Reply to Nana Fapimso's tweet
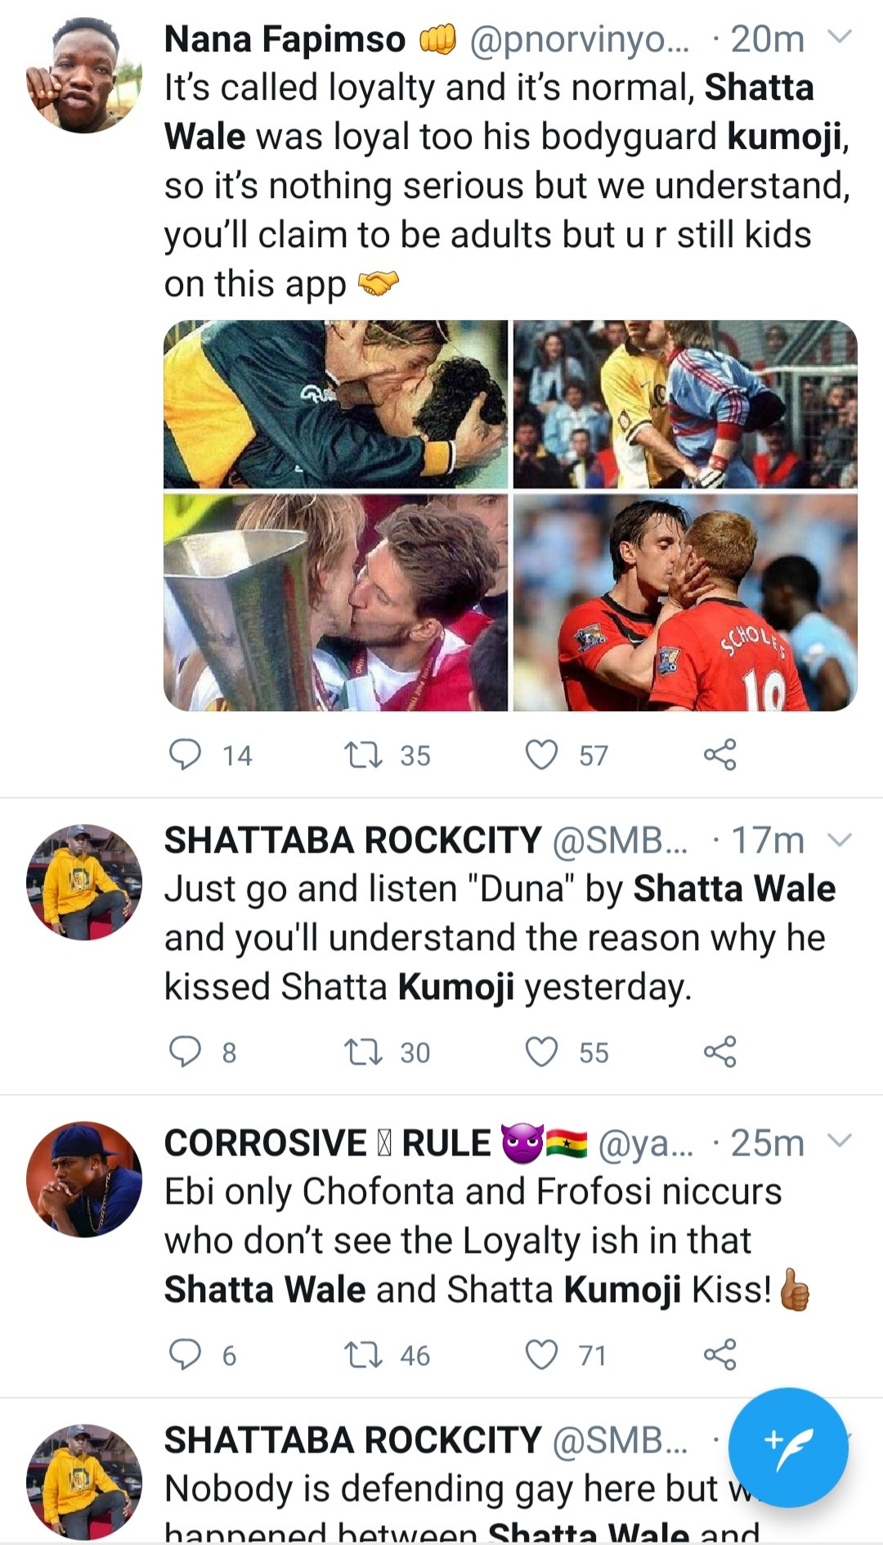The image size is (883, 1545). pyautogui.click(x=185, y=754)
